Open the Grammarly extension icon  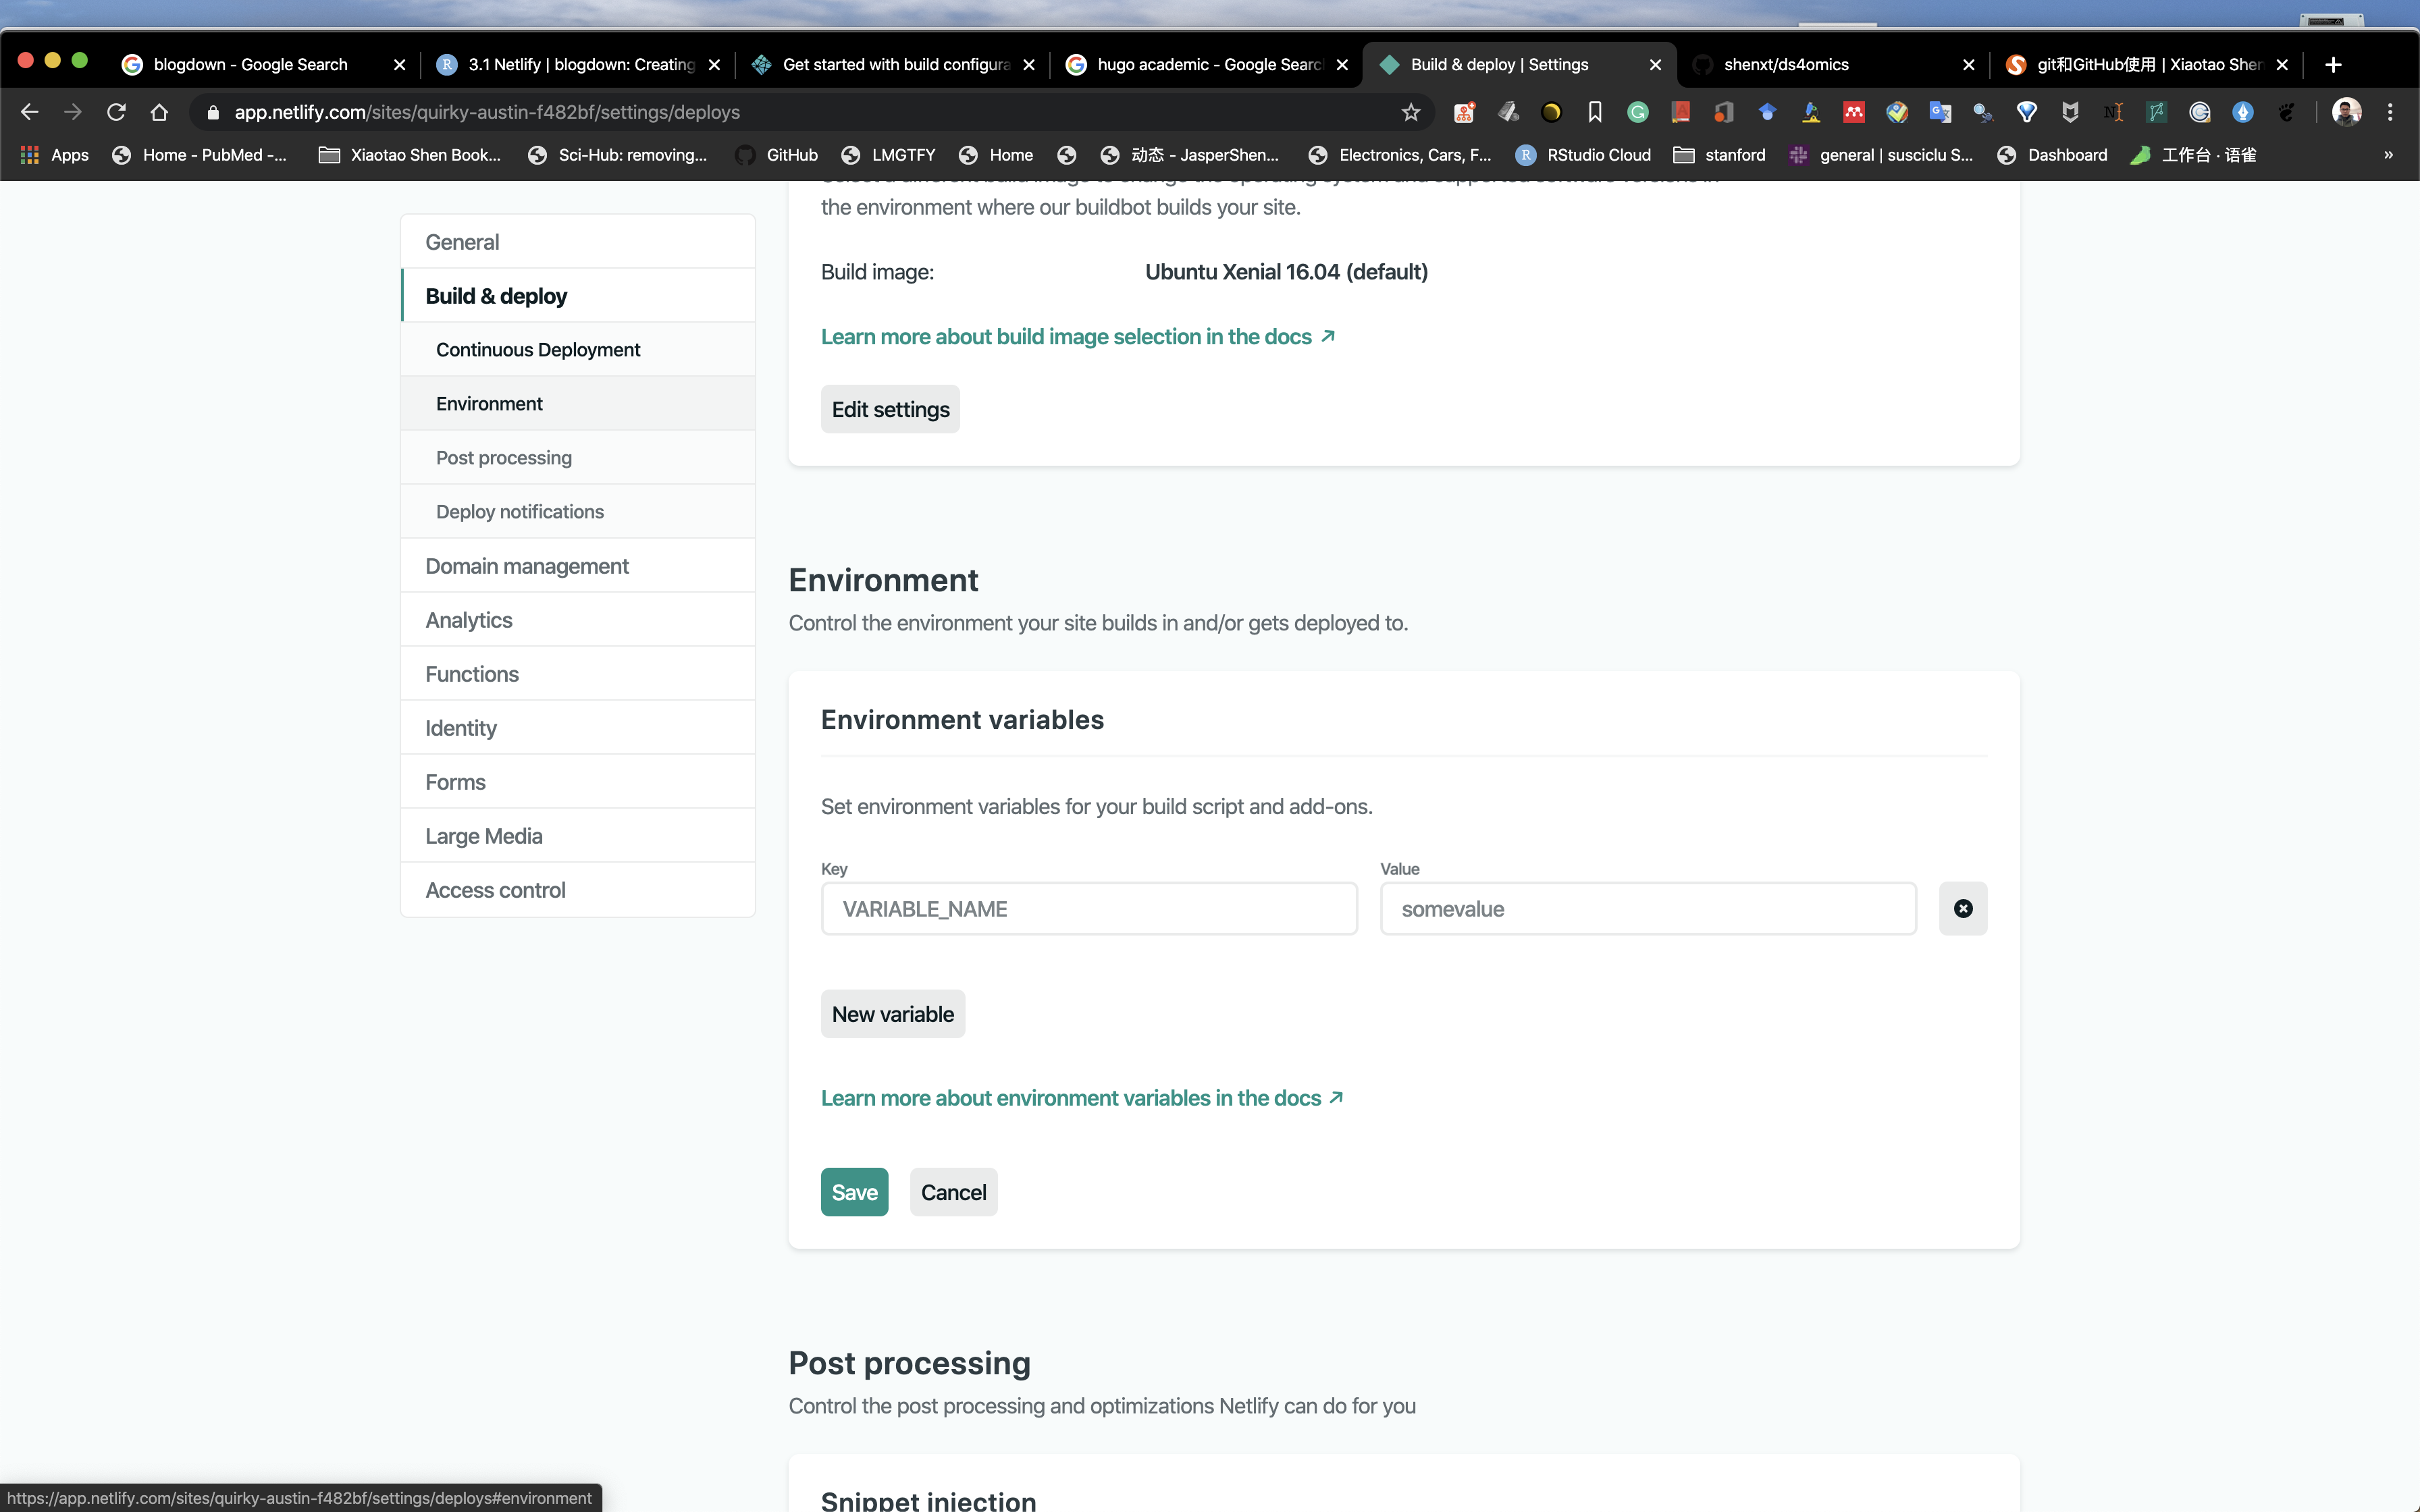[x=1637, y=112]
